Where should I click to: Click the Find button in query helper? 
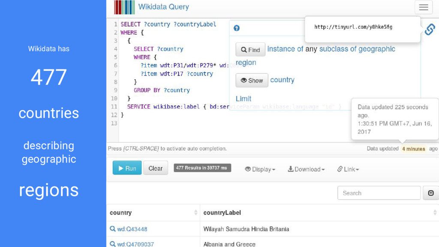click(x=250, y=50)
